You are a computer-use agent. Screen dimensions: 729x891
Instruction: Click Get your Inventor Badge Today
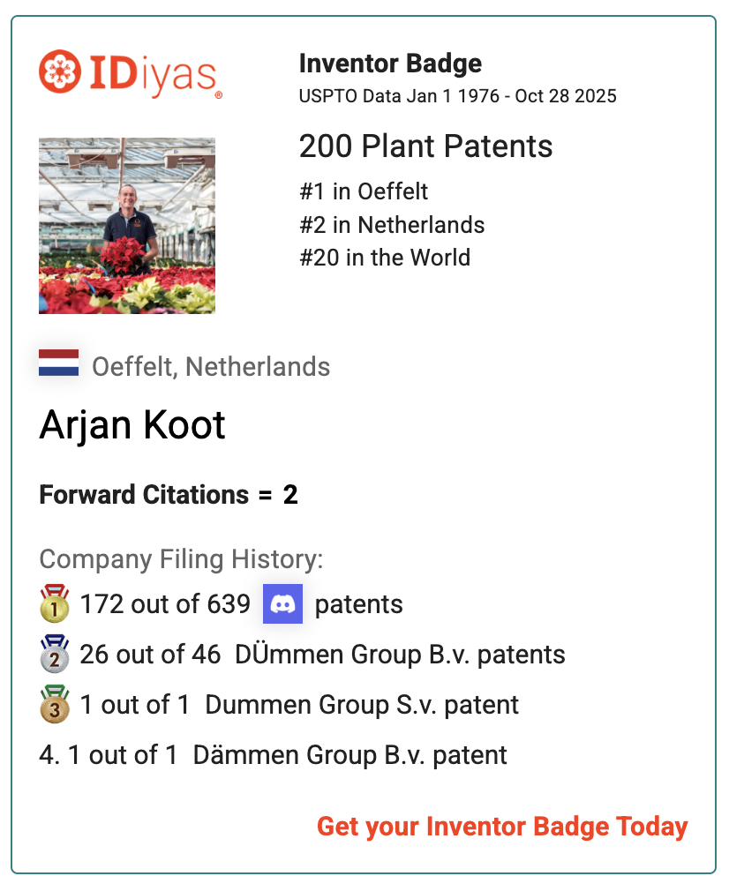pos(502,827)
